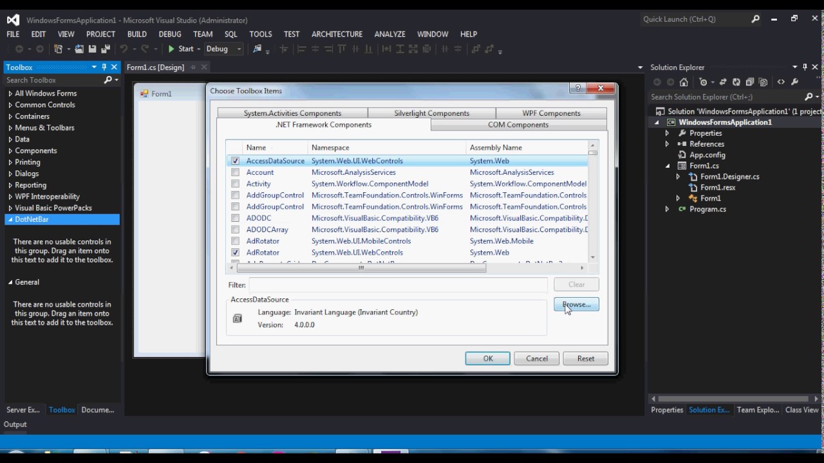Check first AddGroupControl checkbox
Viewport: 824px width, 463px height.
click(x=235, y=195)
